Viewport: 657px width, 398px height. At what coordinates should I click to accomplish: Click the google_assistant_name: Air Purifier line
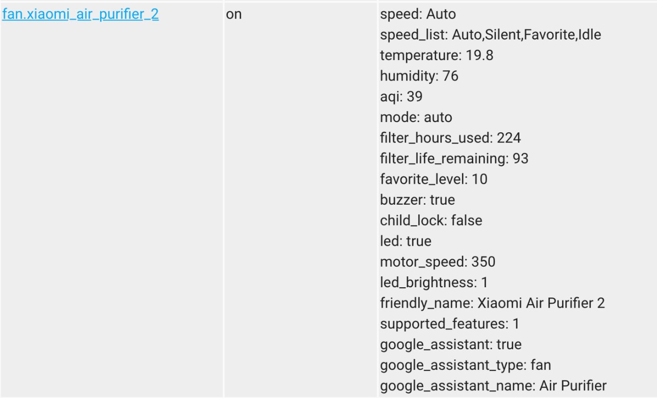pos(493,385)
